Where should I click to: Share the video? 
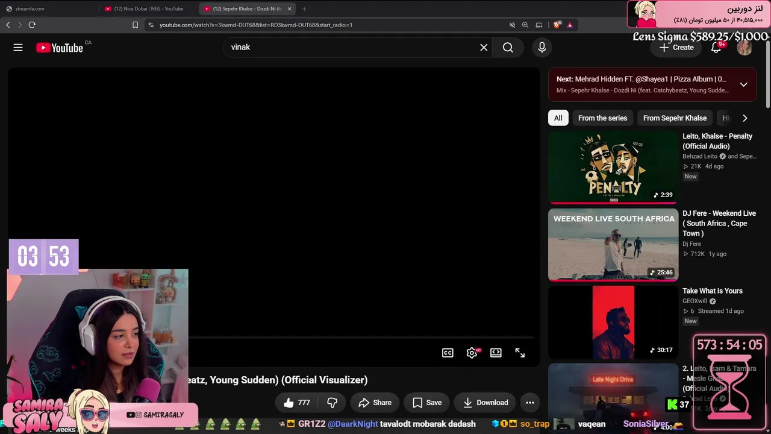(x=374, y=403)
